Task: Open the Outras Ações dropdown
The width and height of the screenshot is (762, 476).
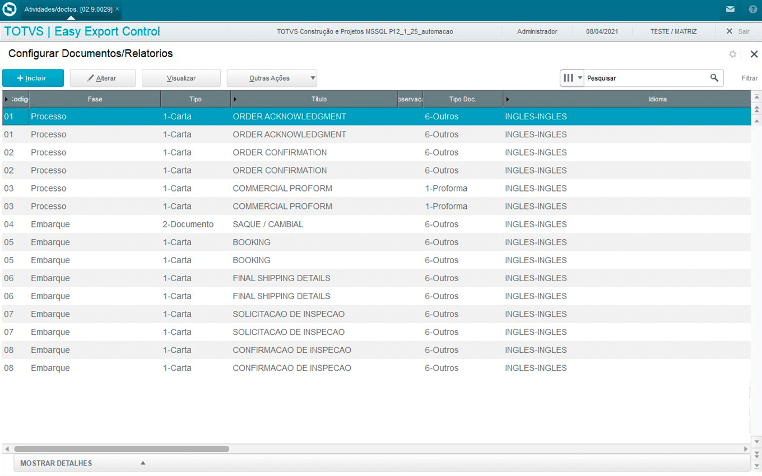Action: click(x=272, y=78)
